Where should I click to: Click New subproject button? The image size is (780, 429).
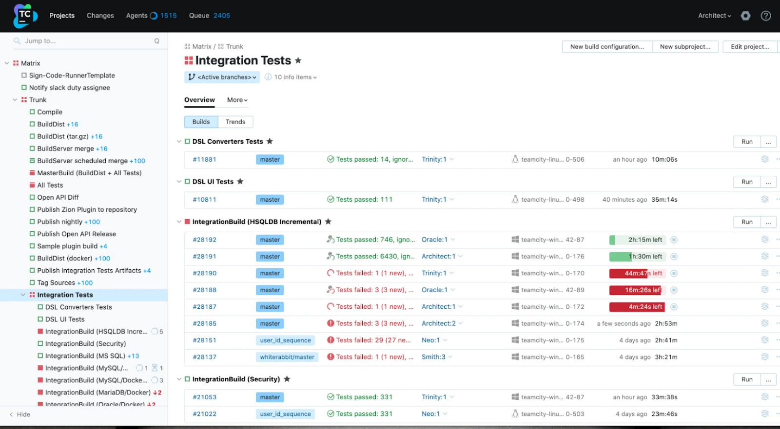coord(685,47)
